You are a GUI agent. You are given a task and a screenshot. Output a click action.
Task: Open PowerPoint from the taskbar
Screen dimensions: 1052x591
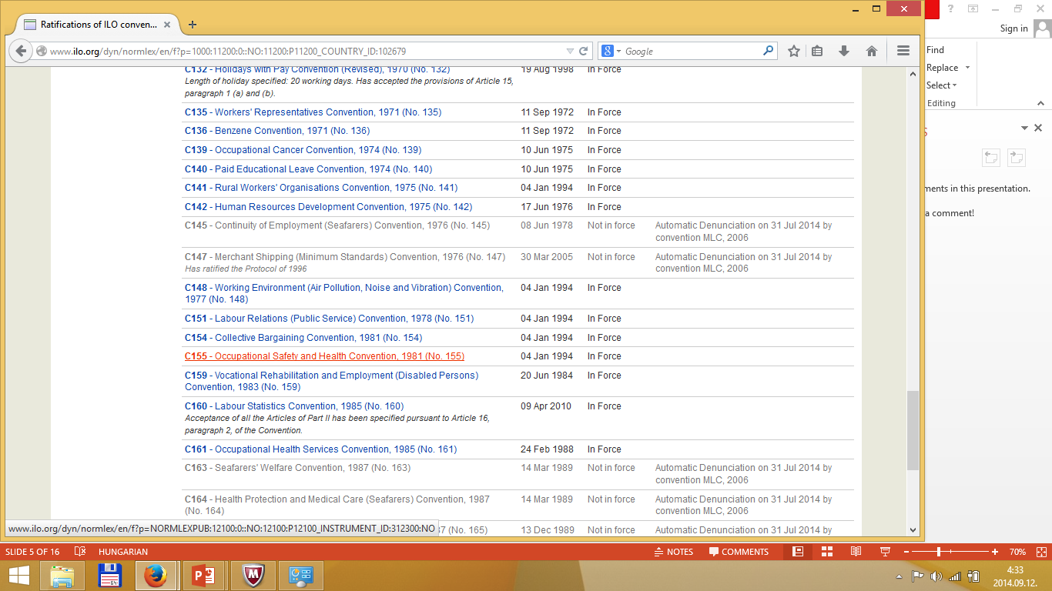(204, 576)
